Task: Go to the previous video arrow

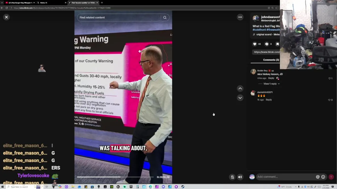Action: pyautogui.click(x=240, y=88)
